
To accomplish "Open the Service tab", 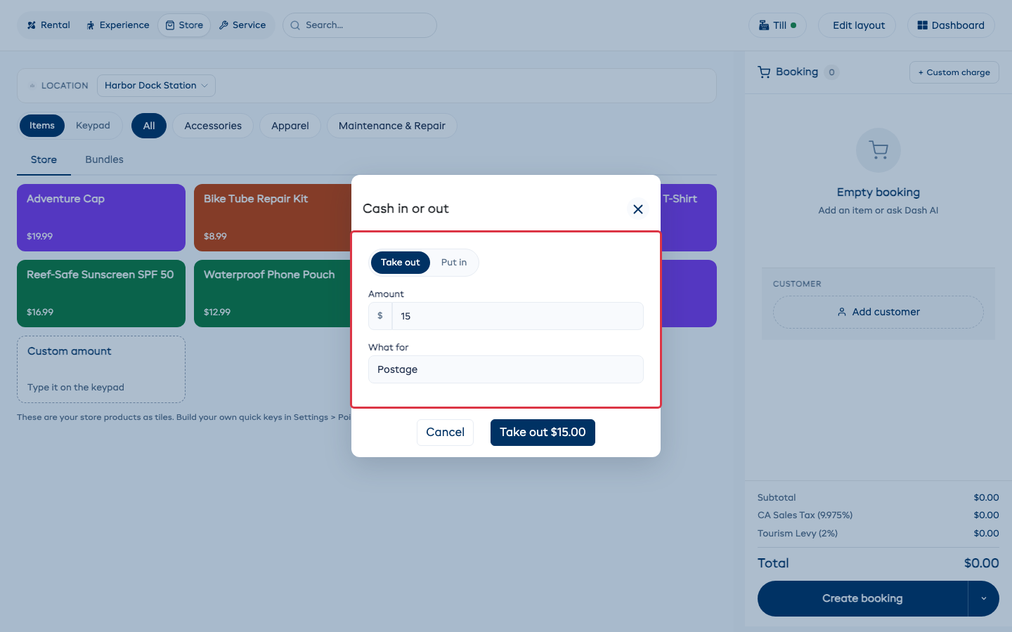I will click(242, 25).
